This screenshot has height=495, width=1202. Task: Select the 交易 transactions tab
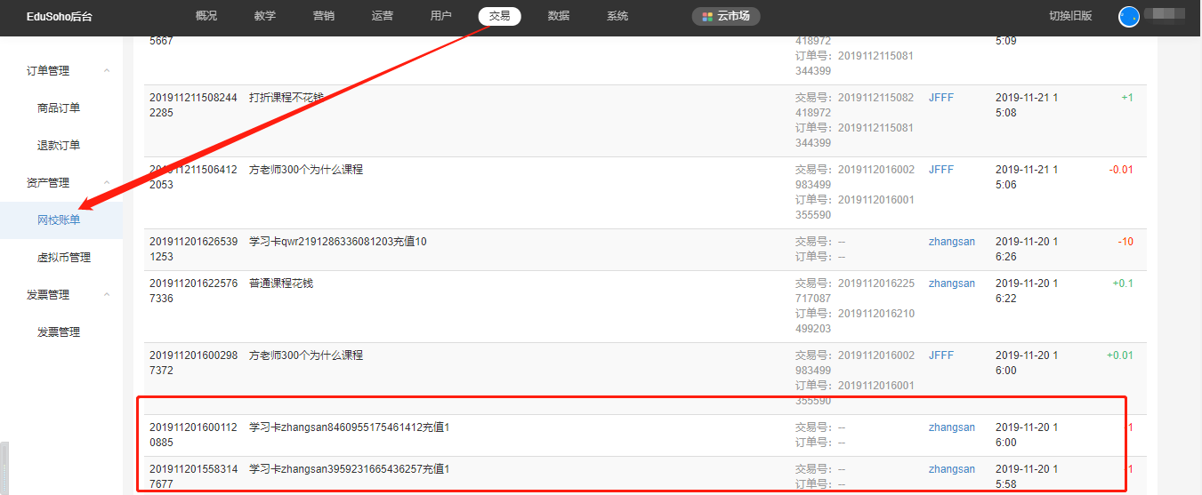499,16
